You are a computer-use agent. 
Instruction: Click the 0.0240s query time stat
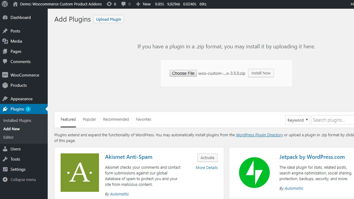190,4
